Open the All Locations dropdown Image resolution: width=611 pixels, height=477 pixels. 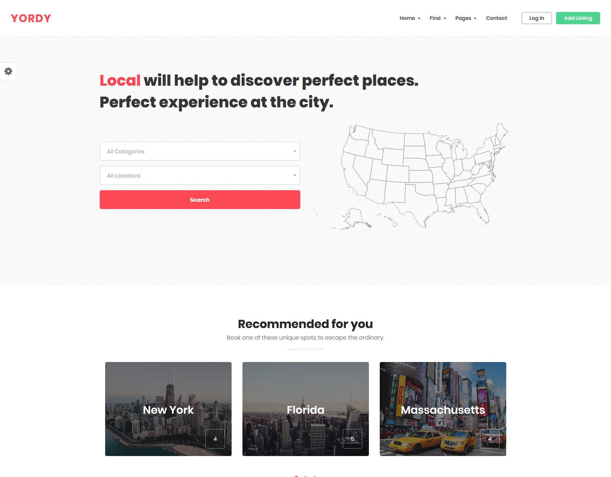pos(200,175)
